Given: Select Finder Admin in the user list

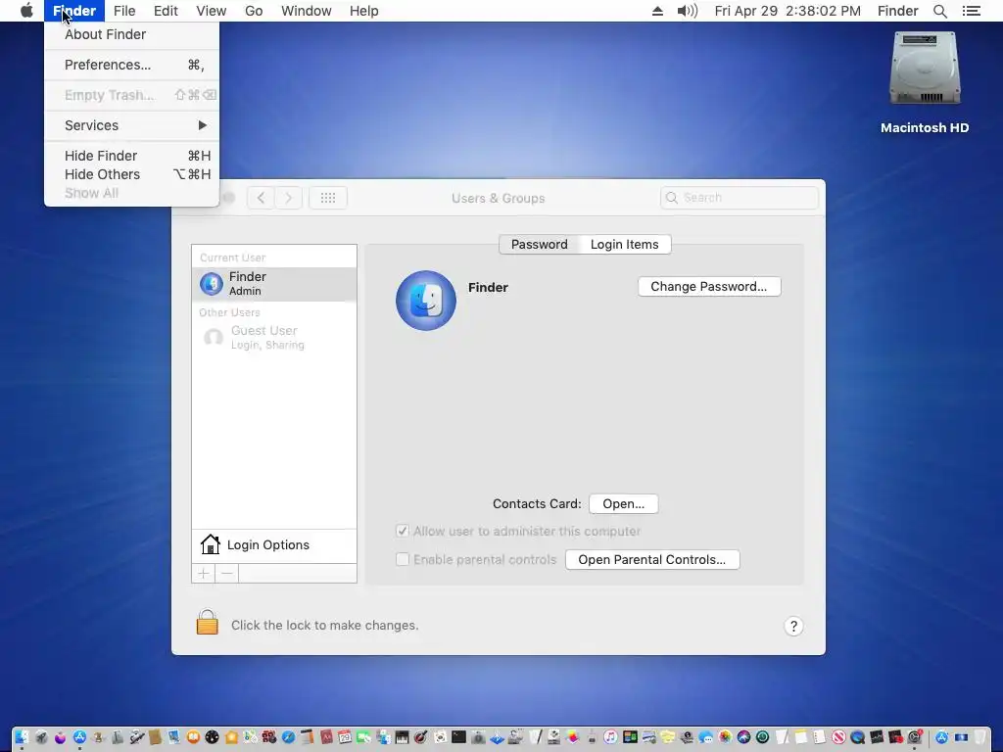Looking at the screenshot, I should pyautogui.click(x=274, y=283).
